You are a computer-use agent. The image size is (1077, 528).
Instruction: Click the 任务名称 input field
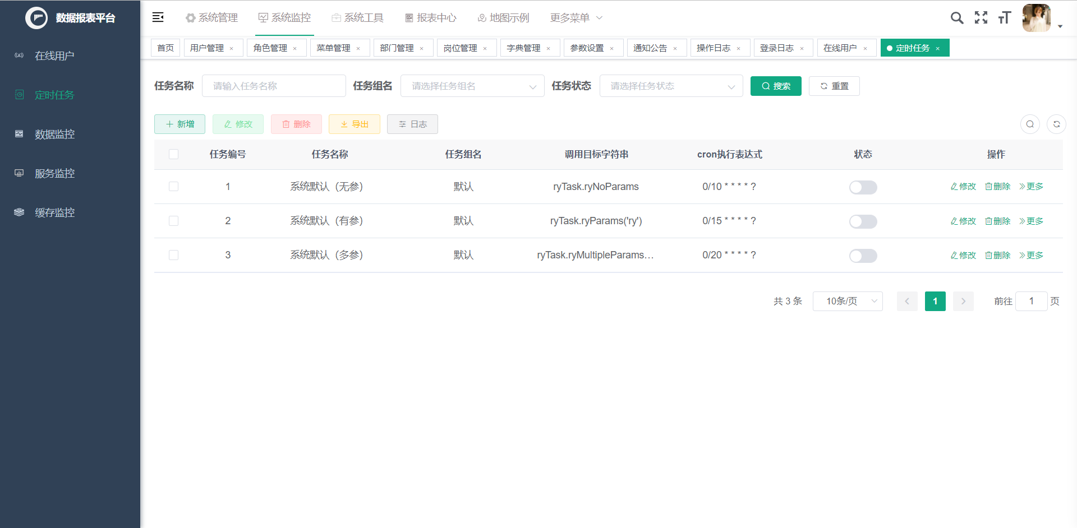coord(274,86)
